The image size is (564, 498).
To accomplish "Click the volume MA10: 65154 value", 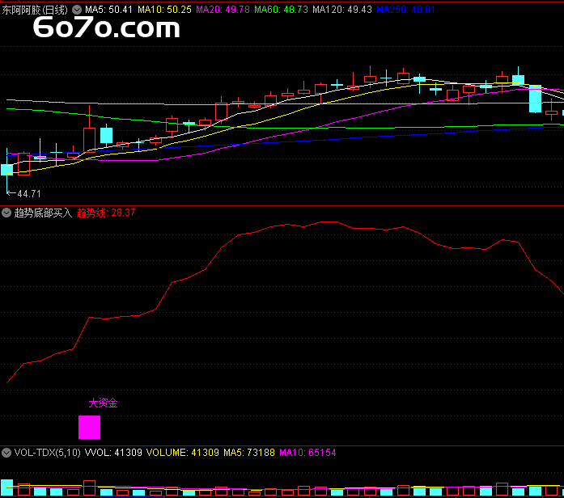I will pos(308,453).
